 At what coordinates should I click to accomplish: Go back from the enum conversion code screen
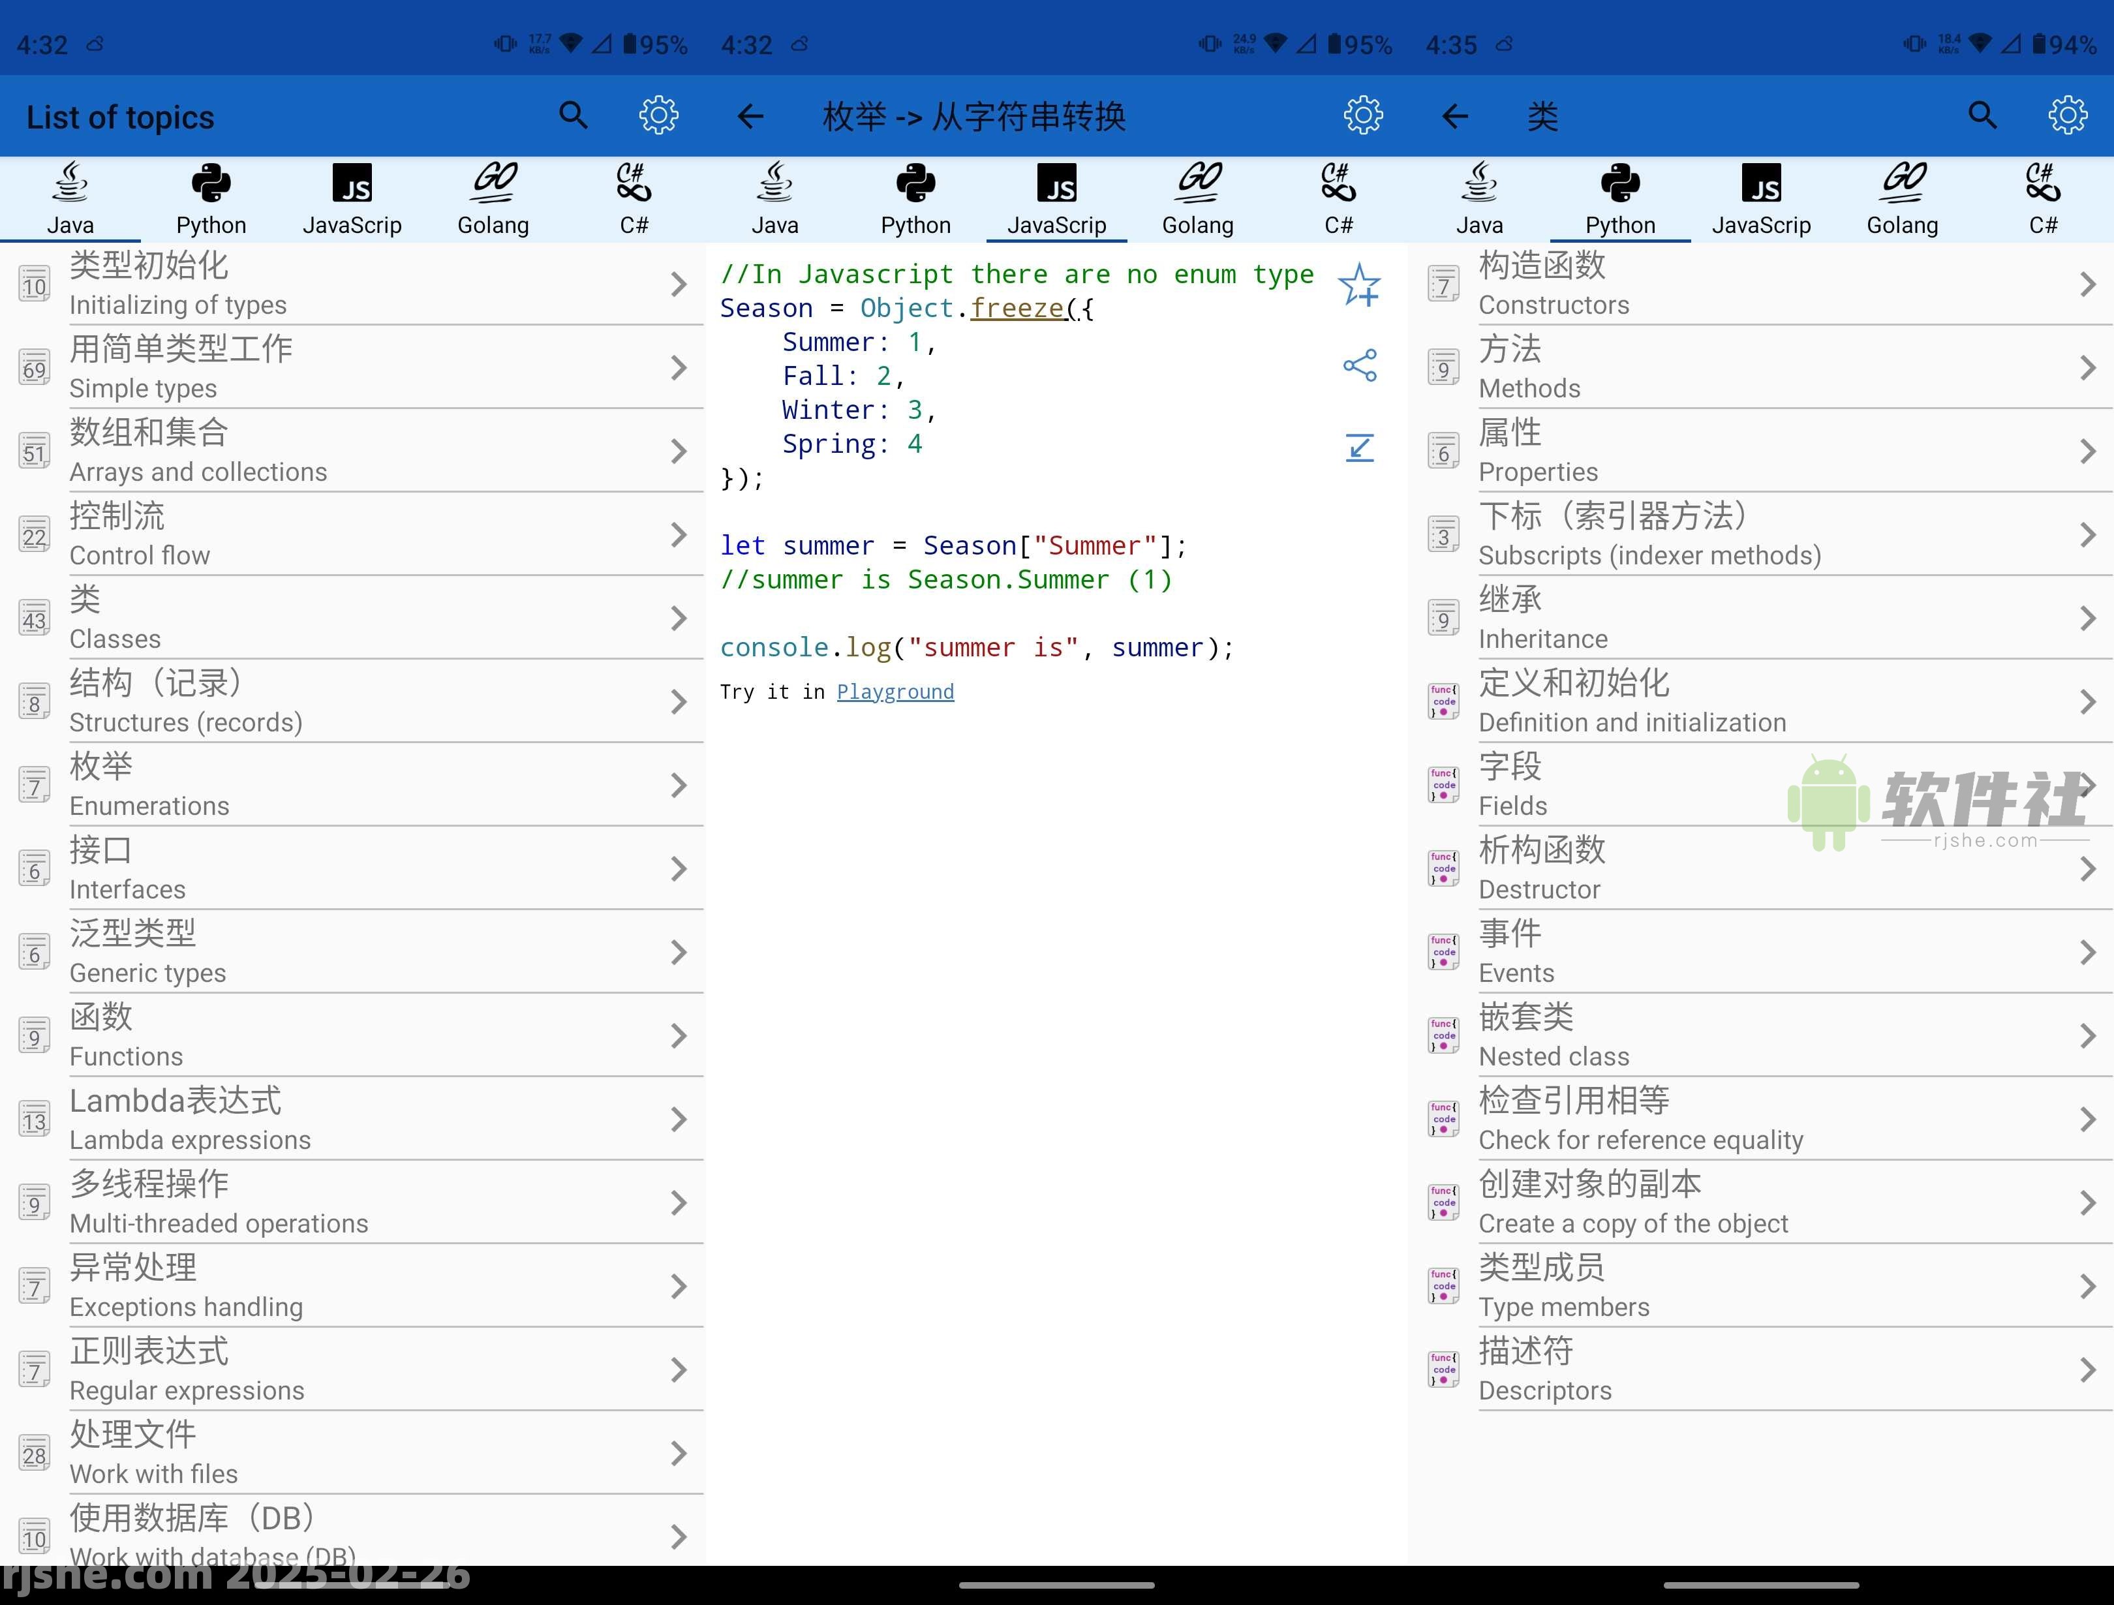point(750,117)
